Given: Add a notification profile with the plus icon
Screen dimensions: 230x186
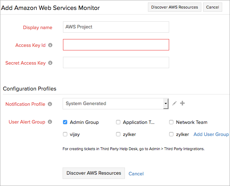Looking at the screenshot, I should tap(182, 103).
